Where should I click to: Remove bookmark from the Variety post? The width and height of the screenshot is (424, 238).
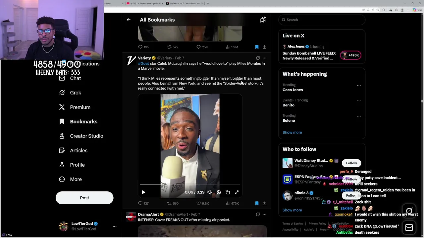pos(257,203)
